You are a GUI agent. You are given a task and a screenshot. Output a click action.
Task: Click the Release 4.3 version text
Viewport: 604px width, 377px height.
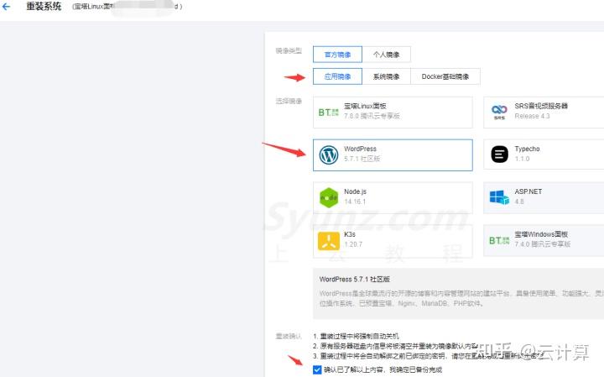coord(532,116)
